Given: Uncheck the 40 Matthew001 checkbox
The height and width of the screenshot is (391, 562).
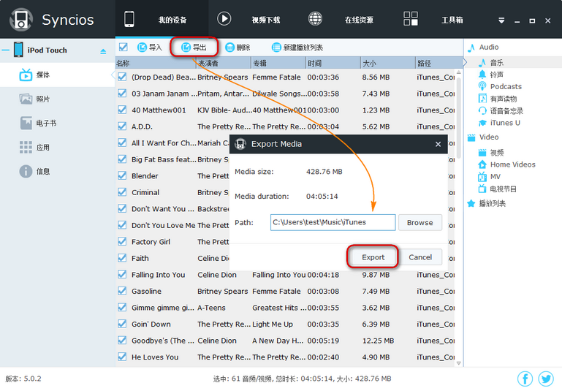Looking at the screenshot, I should 122,110.
